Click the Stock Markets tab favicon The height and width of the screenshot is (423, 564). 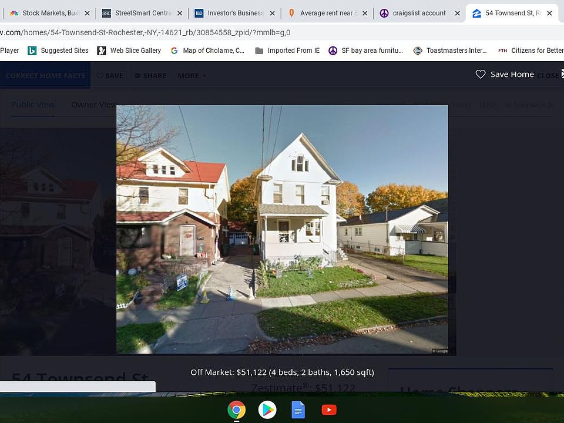pyautogui.click(x=14, y=14)
